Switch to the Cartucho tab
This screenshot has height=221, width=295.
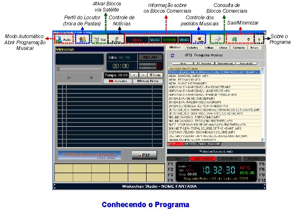(x=239, y=48)
